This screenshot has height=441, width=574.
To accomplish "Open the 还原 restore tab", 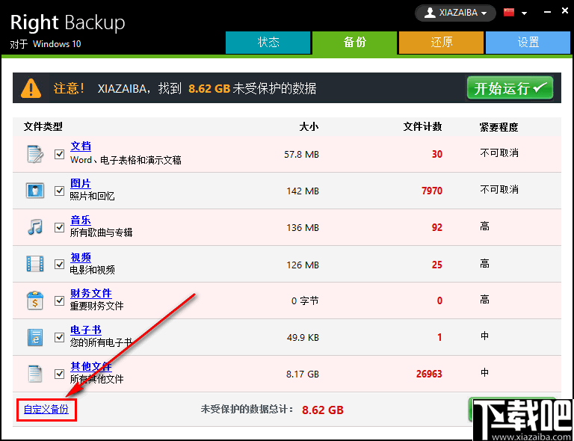I will point(441,43).
